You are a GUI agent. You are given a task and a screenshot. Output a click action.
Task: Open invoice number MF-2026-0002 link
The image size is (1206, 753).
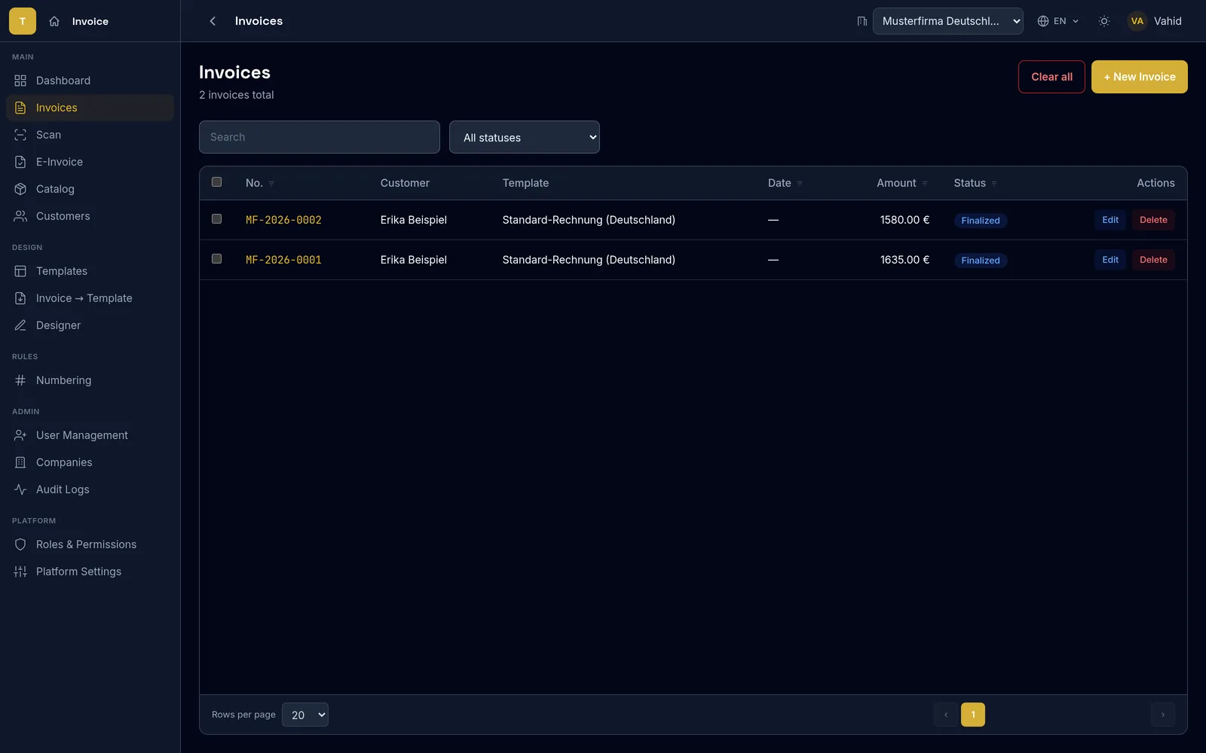283,220
